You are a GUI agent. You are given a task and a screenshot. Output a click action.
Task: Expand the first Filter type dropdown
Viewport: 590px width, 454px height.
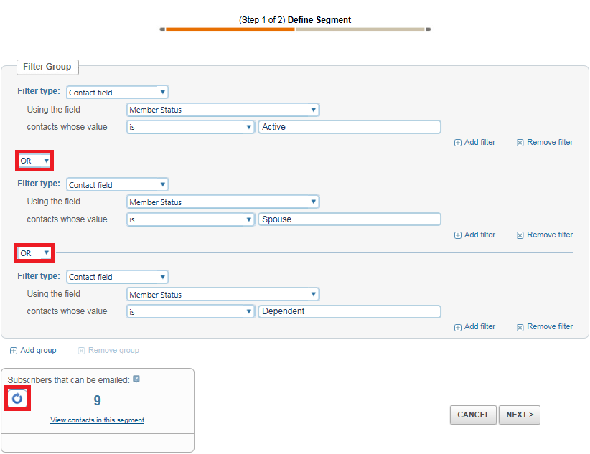117,93
